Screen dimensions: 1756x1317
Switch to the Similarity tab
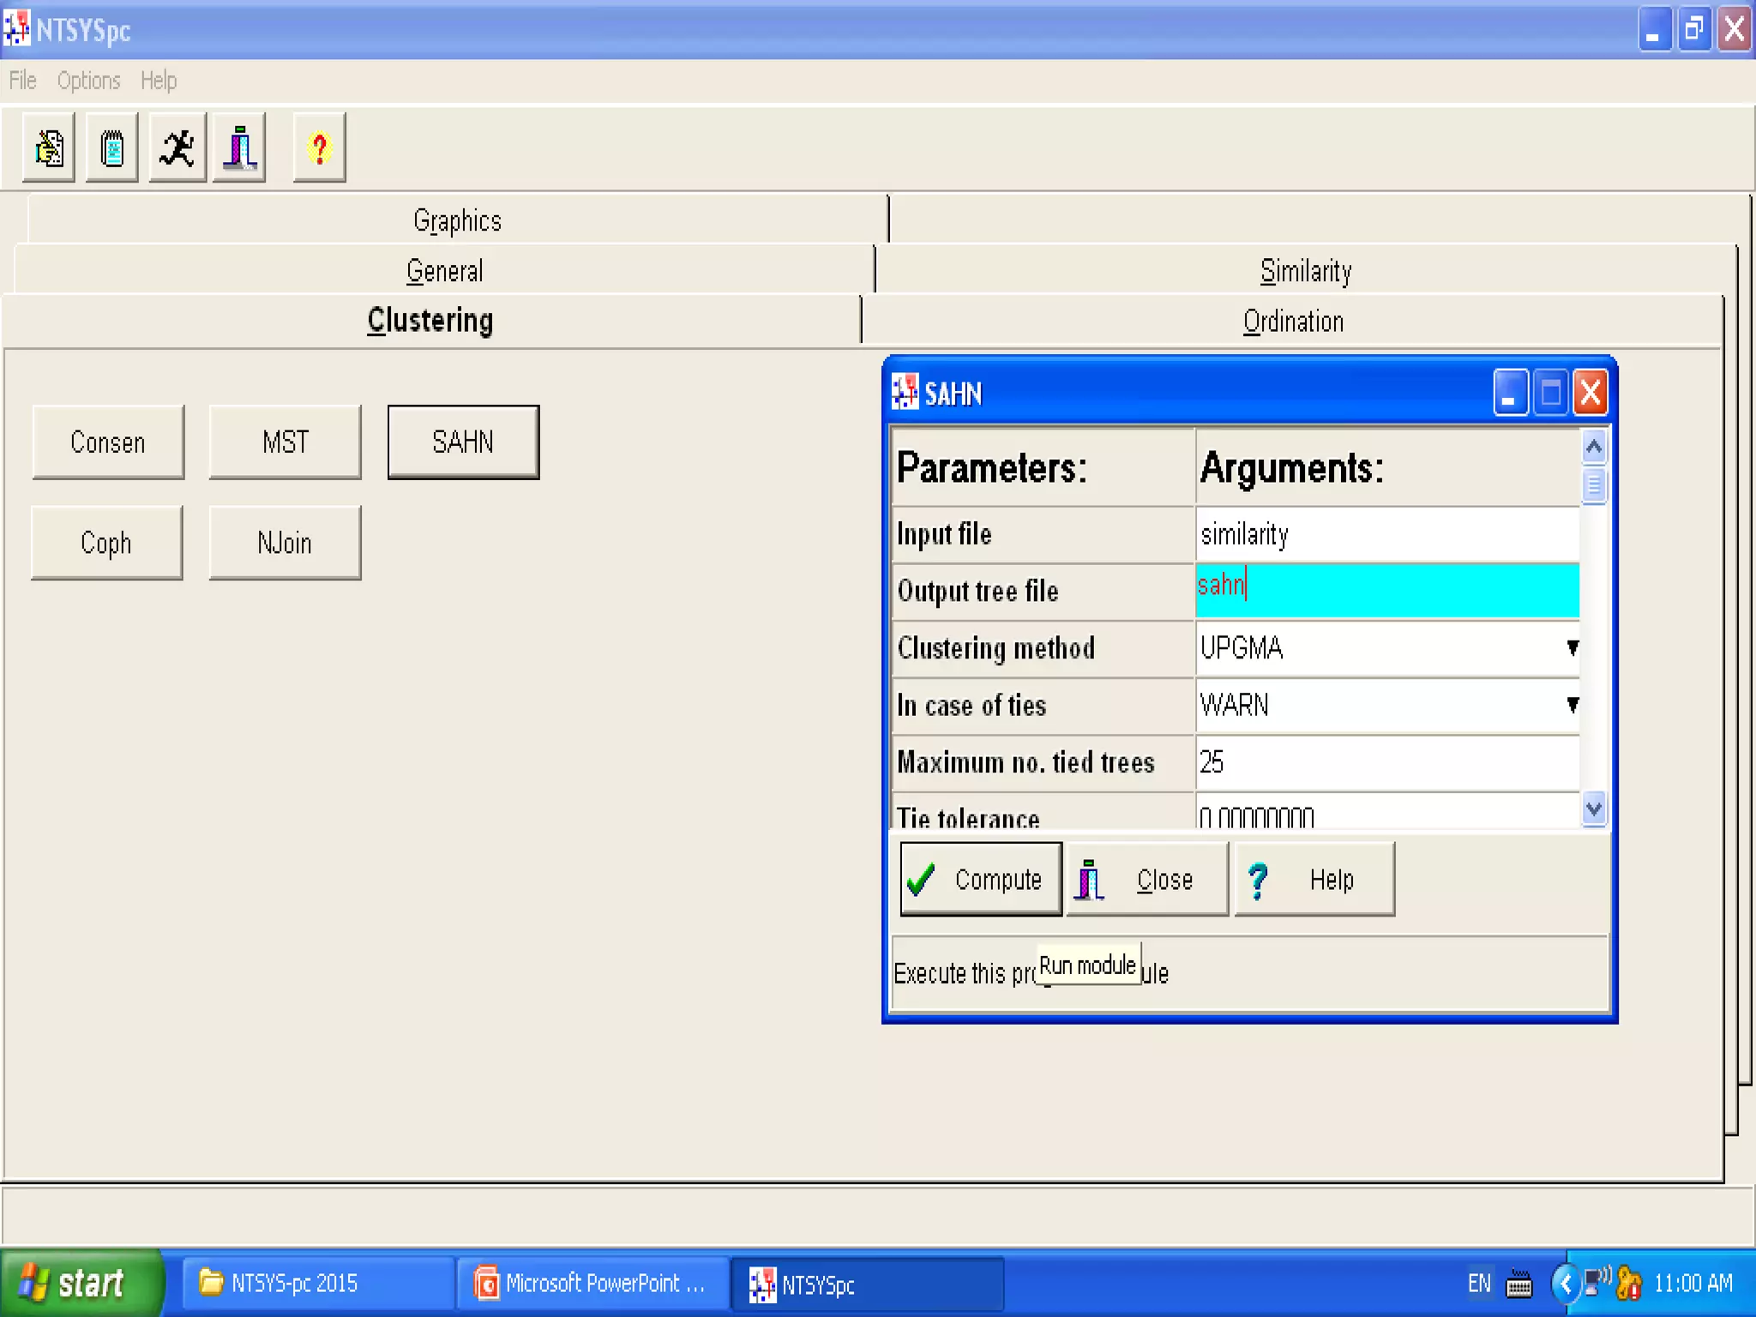pos(1305,271)
